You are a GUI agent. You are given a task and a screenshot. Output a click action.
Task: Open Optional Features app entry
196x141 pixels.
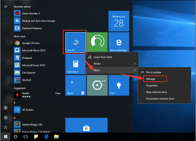click(28, 28)
